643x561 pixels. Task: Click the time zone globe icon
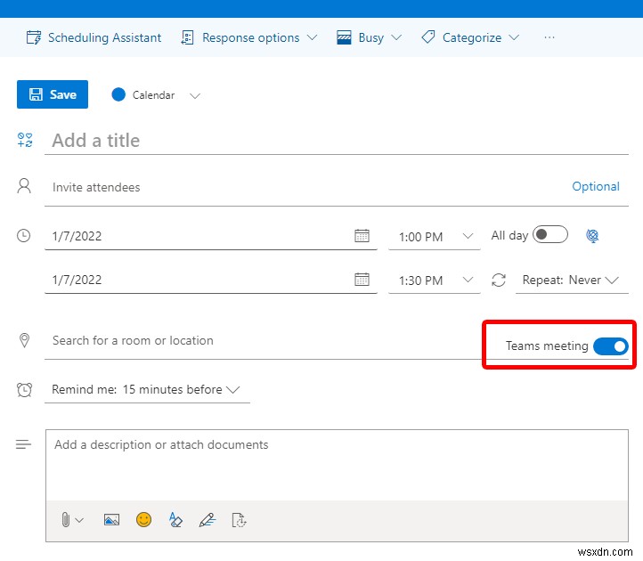[x=591, y=236]
